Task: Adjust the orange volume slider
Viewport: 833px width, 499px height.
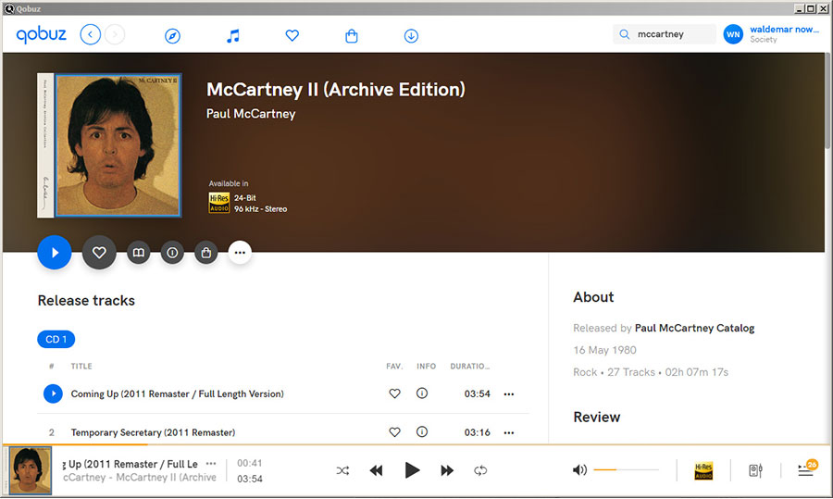Action: 626,469
